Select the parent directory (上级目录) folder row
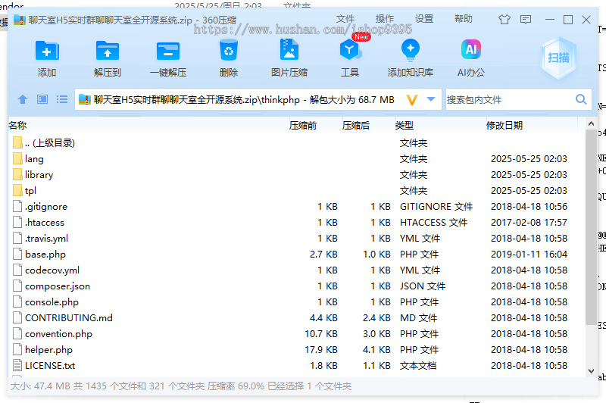Screen dimensions: 606x403 296,142
